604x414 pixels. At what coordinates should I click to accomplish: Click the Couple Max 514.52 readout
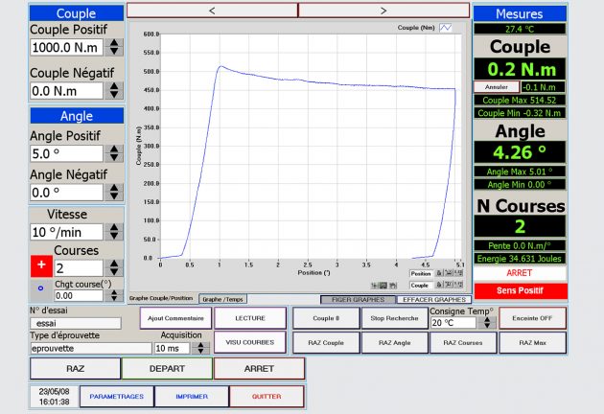point(520,100)
